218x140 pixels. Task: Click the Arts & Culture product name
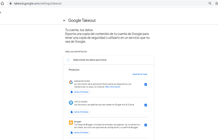(81, 101)
